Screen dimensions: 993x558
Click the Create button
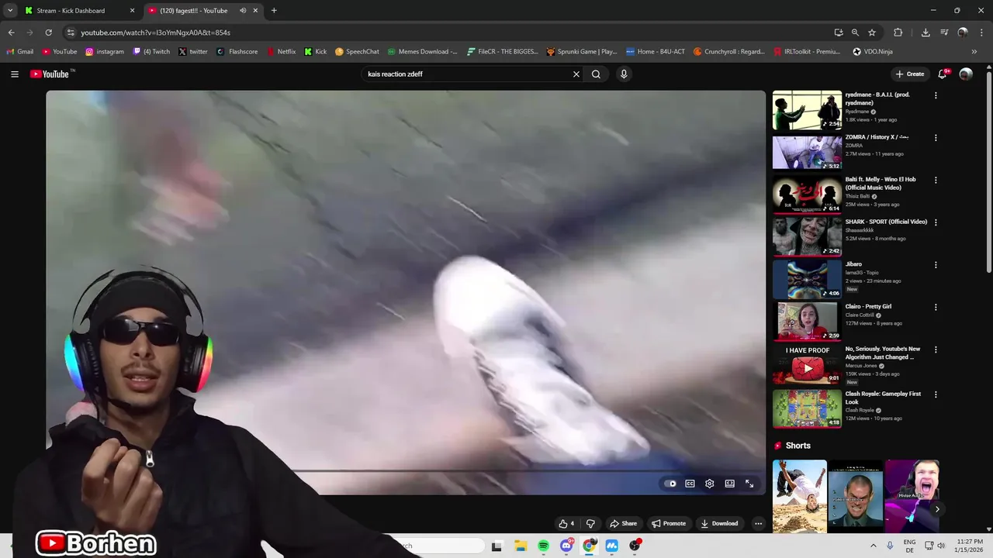coord(909,74)
